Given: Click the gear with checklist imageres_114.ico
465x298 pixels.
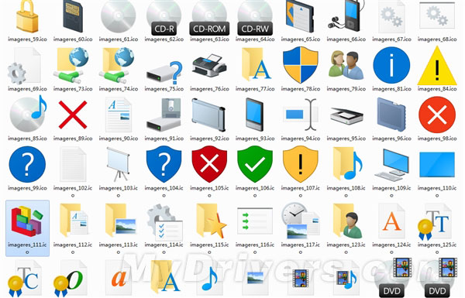Looking at the screenshot, I should click(164, 222).
